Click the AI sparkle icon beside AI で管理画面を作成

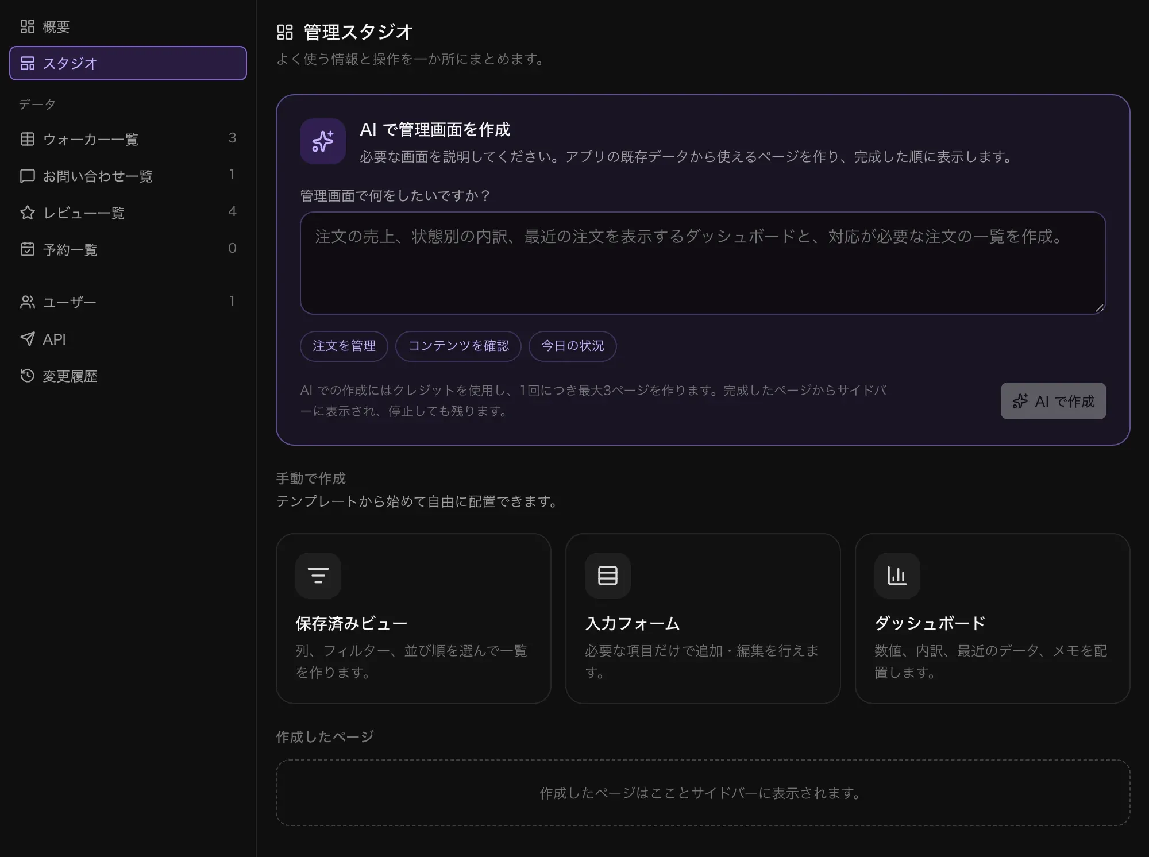(x=323, y=141)
